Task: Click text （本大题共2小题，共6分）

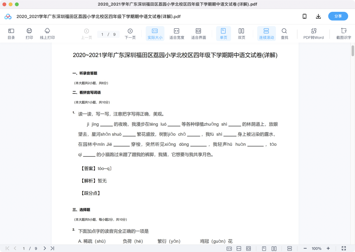Action: coord(91,83)
